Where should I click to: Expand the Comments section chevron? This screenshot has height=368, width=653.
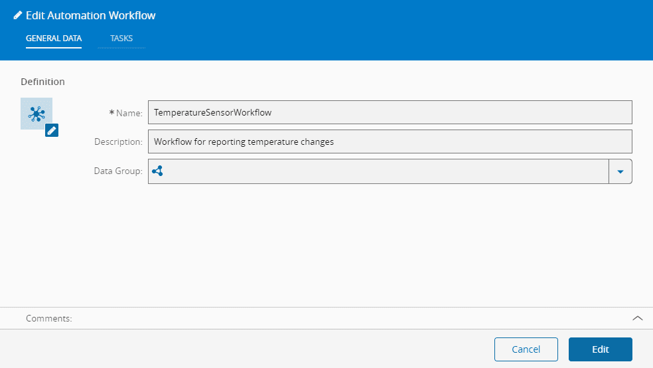tap(637, 318)
